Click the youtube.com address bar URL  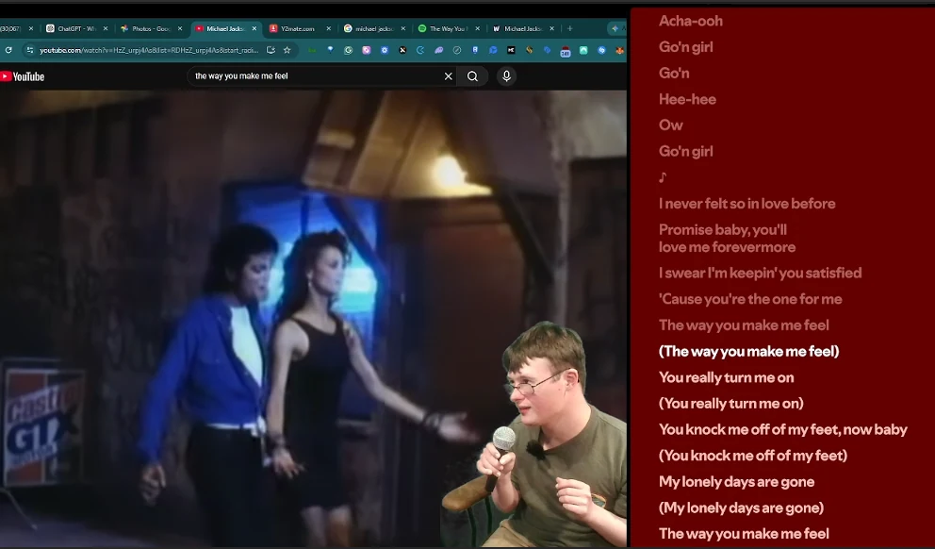[x=149, y=50]
